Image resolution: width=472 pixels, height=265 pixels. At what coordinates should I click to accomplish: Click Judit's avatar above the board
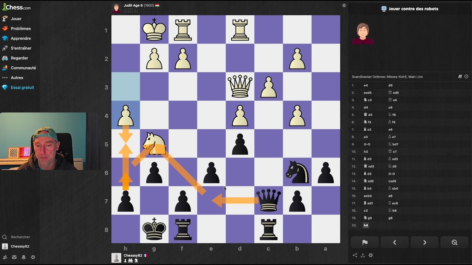pos(116,8)
